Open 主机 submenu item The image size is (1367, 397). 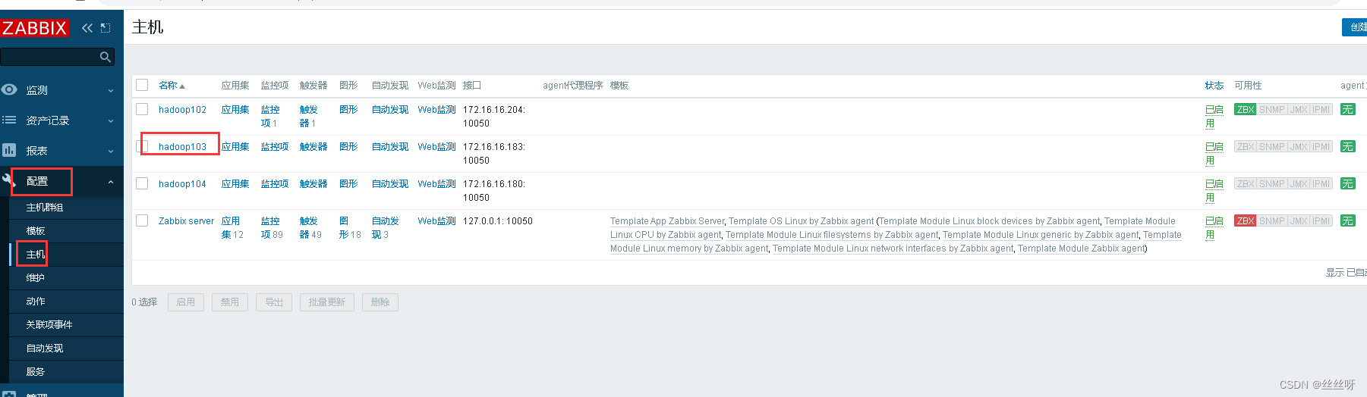coord(36,255)
